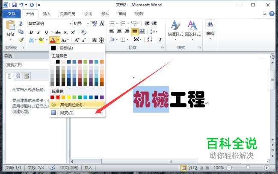The height and width of the screenshot is (174, 278).
Task: Click the Bullets list icon
Action: coord(112,23)
